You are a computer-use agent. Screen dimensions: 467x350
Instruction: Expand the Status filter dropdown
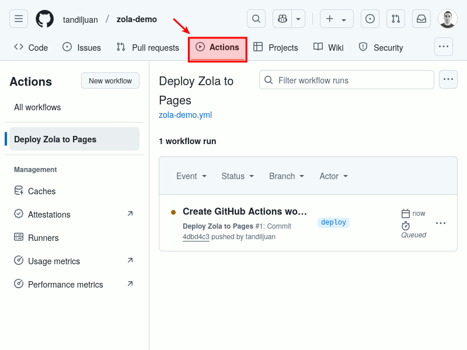[x=238, y=176]
